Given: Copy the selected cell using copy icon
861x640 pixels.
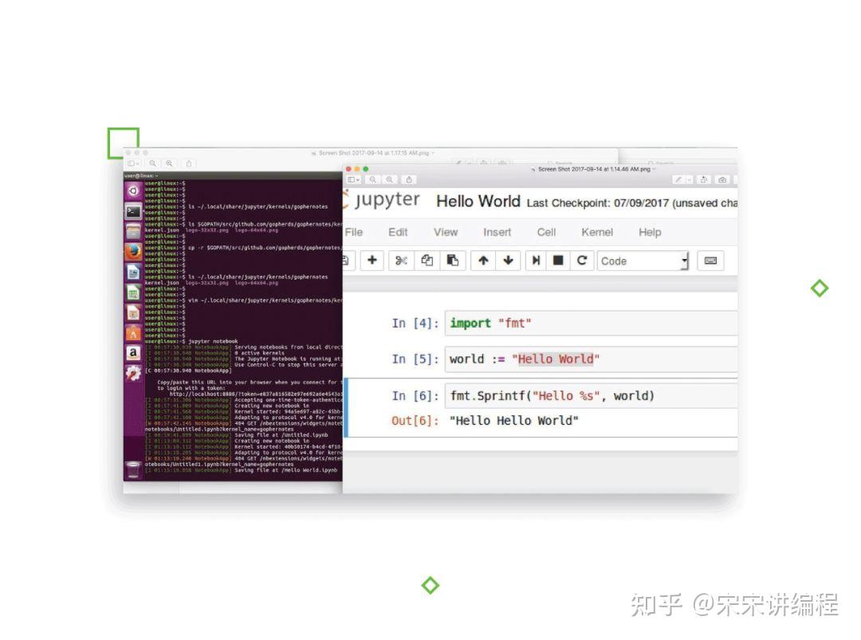Looking at the screenshot, I should coord(428,261).
